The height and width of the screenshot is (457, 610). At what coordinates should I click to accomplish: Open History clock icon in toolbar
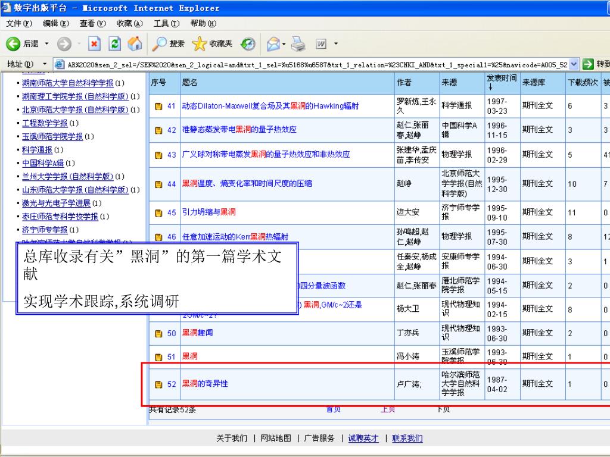pyautogui.click(x=248, y=44)
